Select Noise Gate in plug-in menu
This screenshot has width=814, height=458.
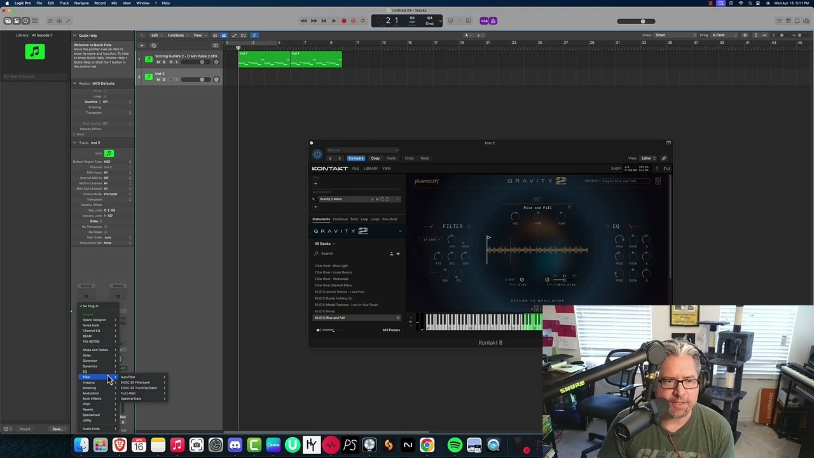(98, 325)
